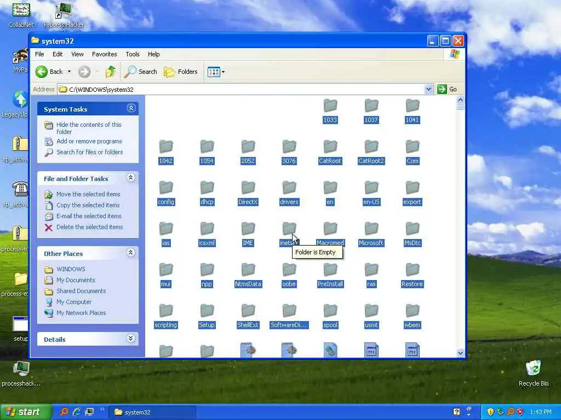Open the Views dropdown button
Image resolution: width=561 pixels, height=420 pixels.
[x=216, y=72]
